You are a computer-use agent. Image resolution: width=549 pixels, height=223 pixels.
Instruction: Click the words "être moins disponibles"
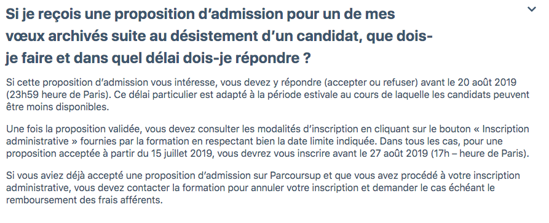pyautogui.click(x=56, y=107)
